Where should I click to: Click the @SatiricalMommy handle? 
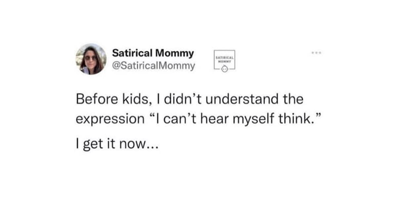coord(154,66)
